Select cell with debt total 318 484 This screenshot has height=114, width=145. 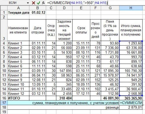[64, 98]
